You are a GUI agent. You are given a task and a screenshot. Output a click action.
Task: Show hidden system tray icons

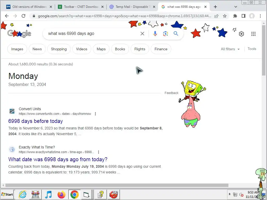[x=229, y=194]
